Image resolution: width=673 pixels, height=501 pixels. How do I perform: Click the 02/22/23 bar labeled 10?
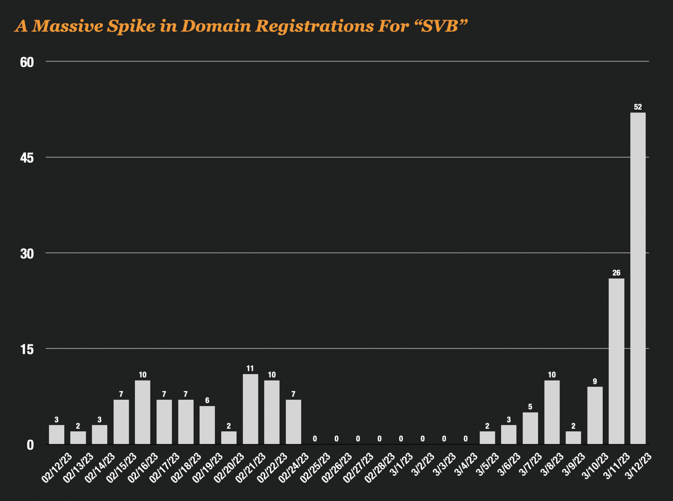[272, 412]
